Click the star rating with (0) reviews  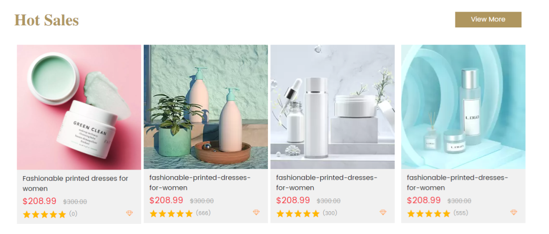pos(44,214)
